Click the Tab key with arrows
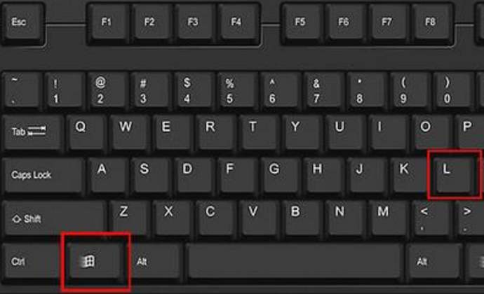This screenshot has width=484, height=294. coord(32,132)
